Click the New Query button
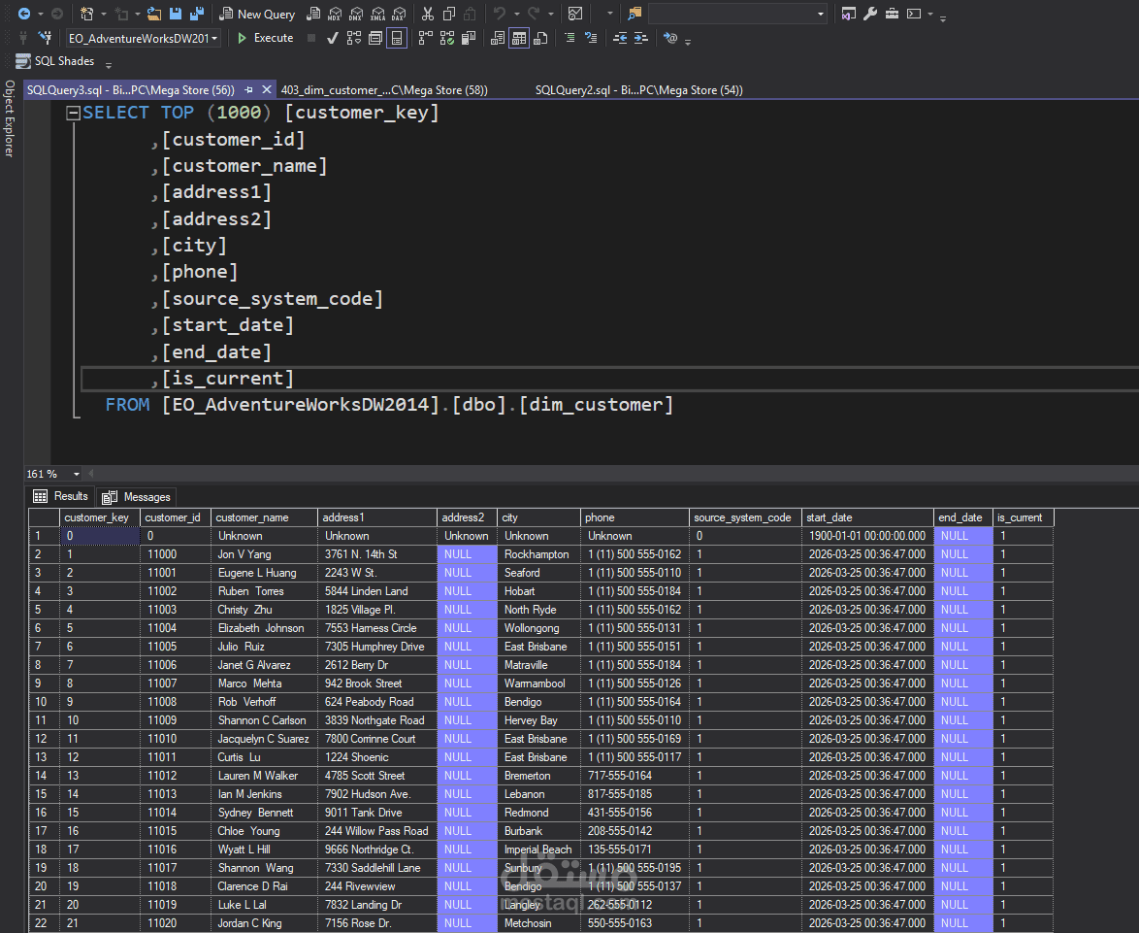Image resolution: width=1139 pixels, height=933 pixels. pyautogui.click(x=257, y=14)
